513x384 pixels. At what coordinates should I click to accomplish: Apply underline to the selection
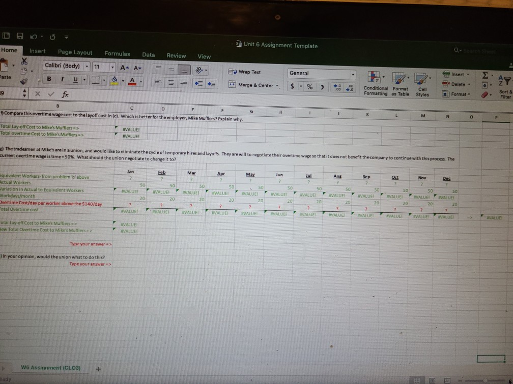point(75,79)
